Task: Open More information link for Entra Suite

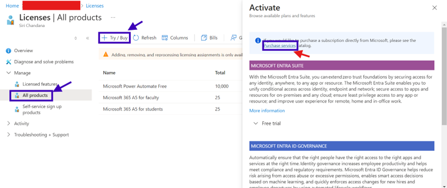Action: coord(267,111)
